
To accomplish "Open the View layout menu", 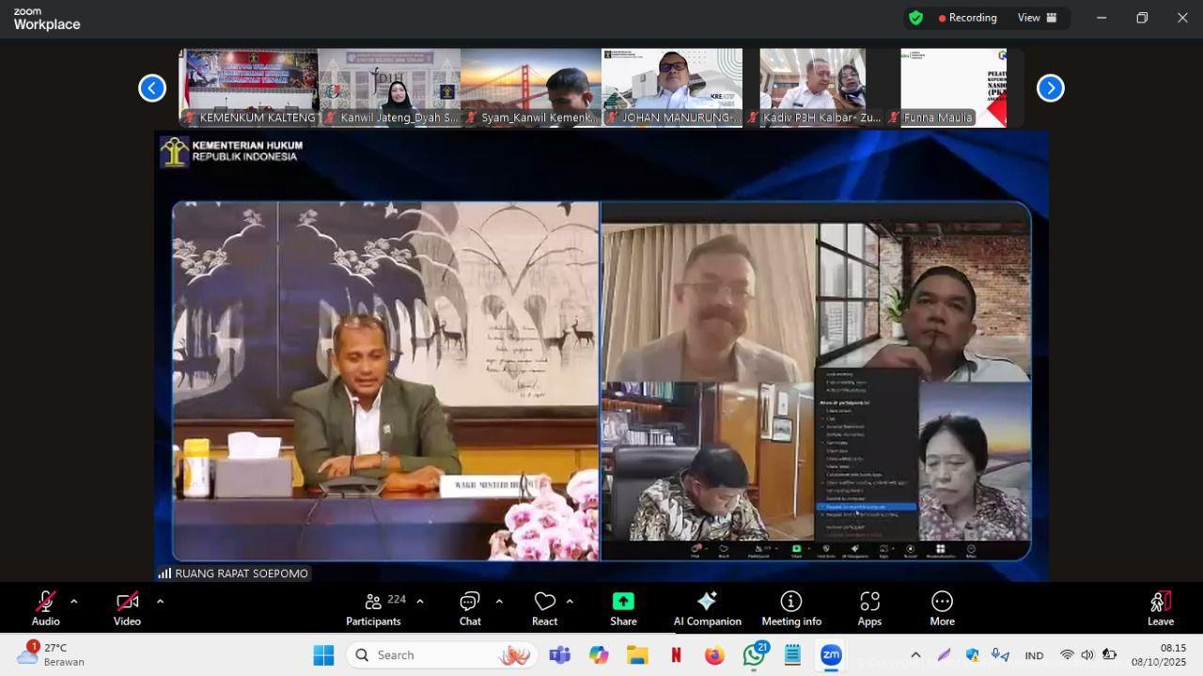I will pos(1037,18).
